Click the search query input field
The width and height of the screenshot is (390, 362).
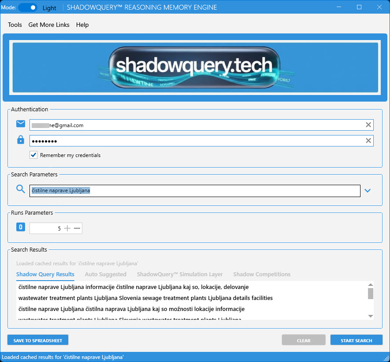pos(195,191)
